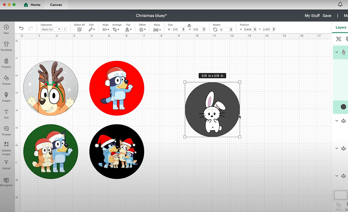This screenshot has width=348, height=212.
Task: Open the Offset dropdown
Action: click(142, 29)
